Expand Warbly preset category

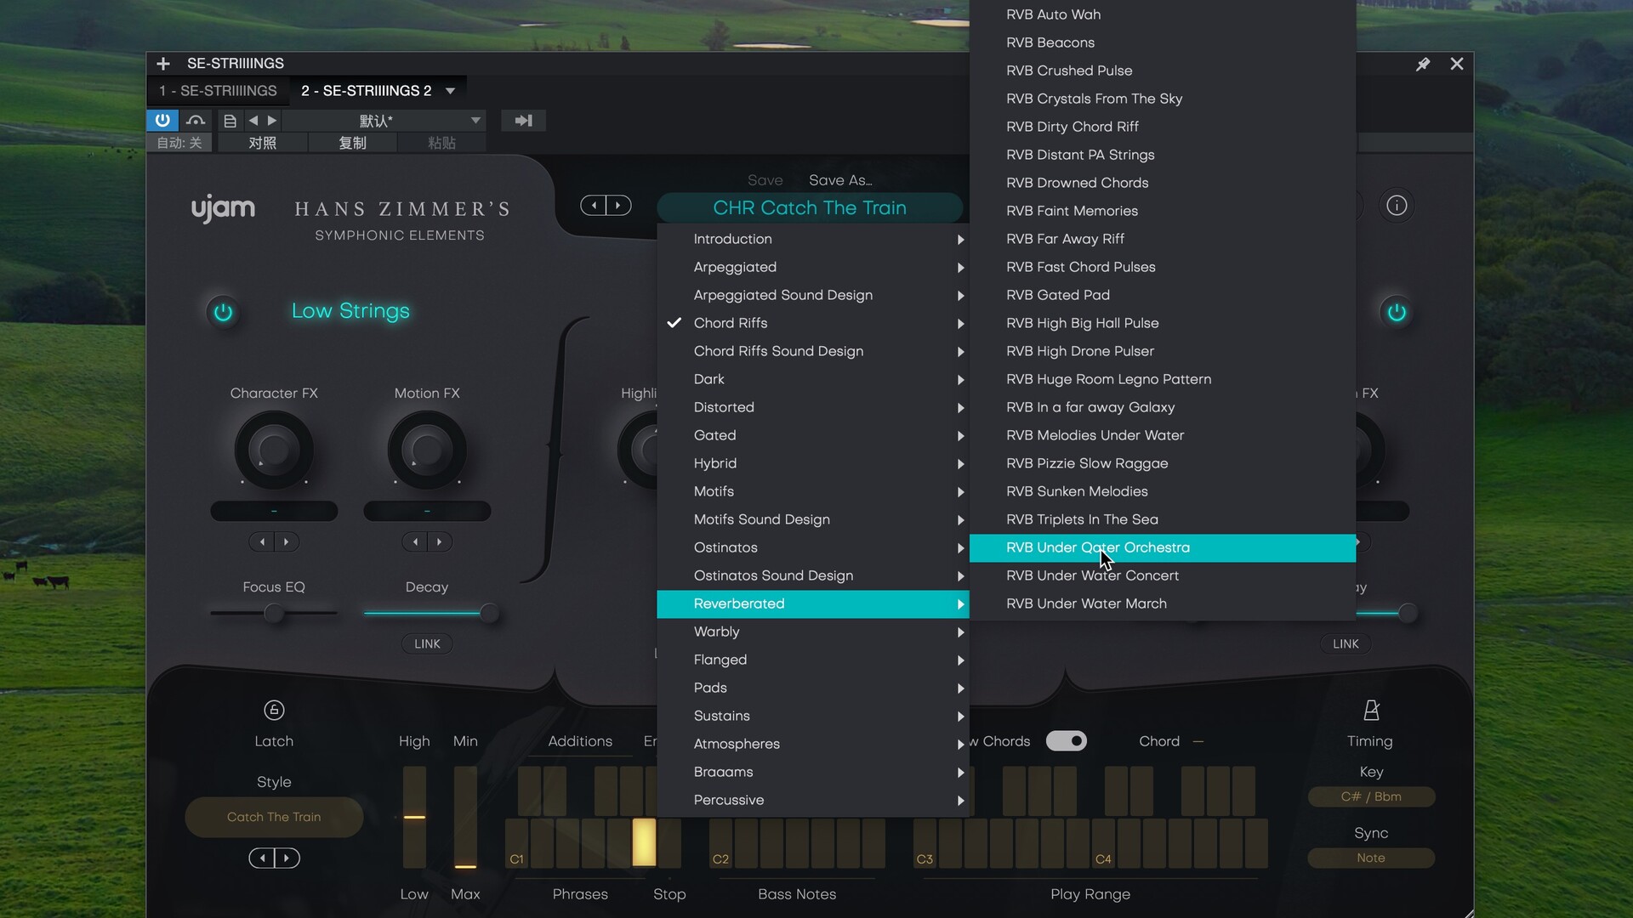point(813,632)
